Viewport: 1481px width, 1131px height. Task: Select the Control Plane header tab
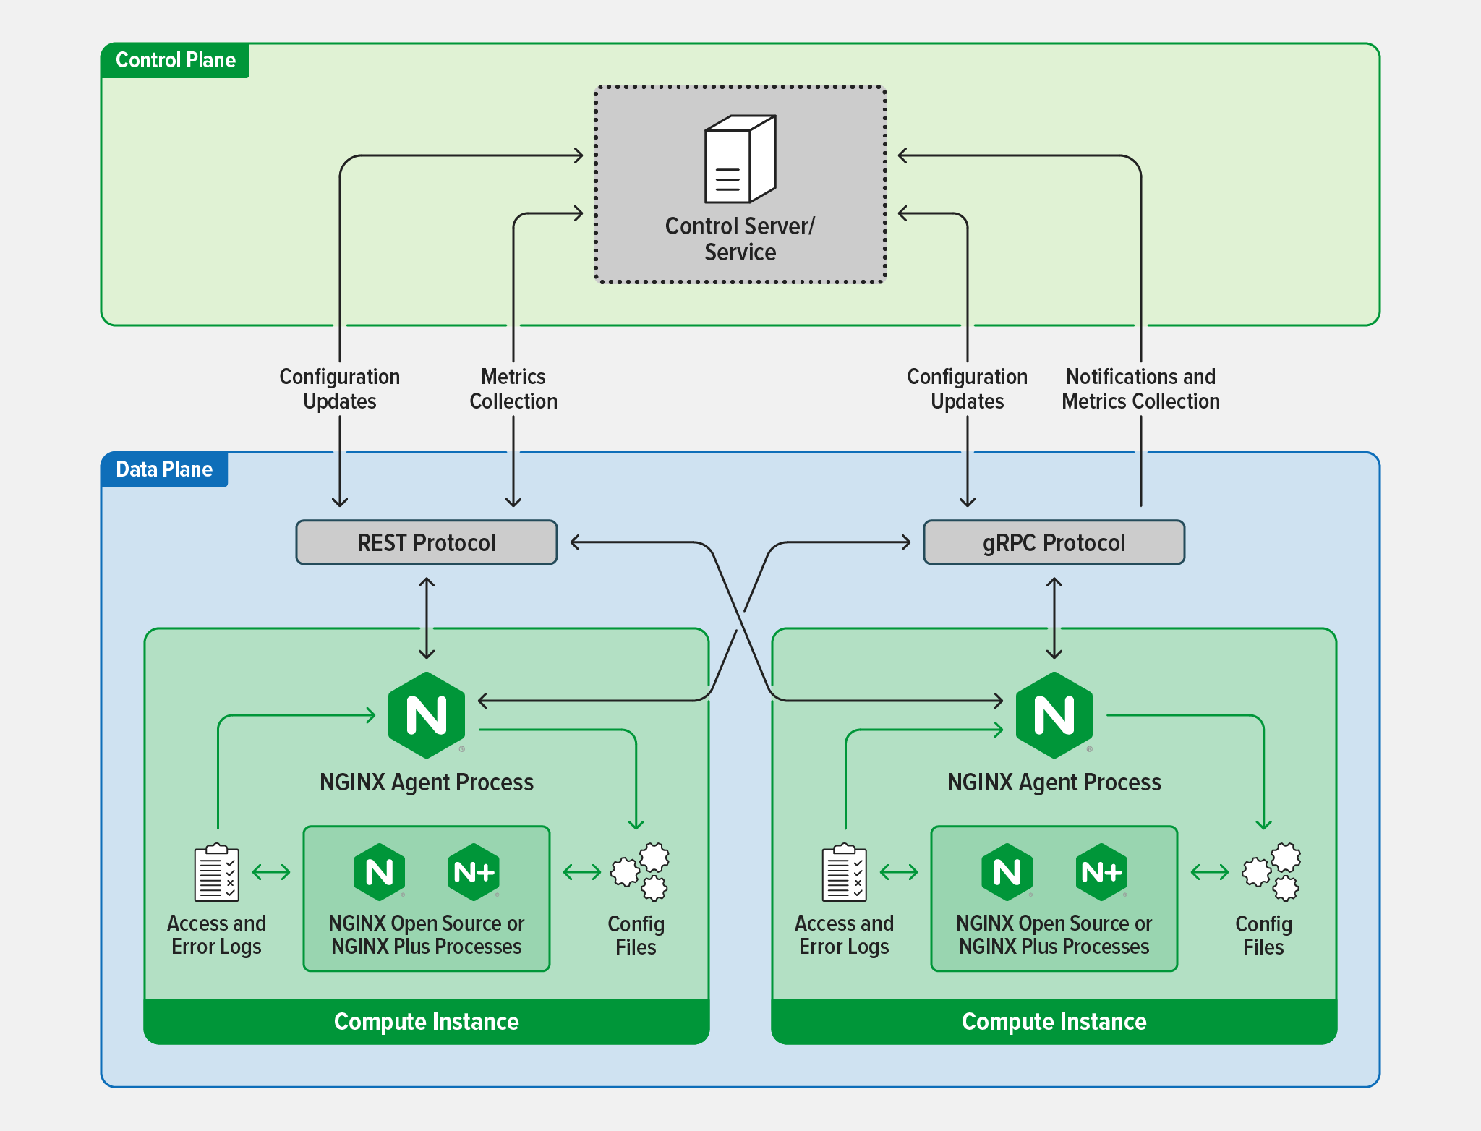point(176,60)
